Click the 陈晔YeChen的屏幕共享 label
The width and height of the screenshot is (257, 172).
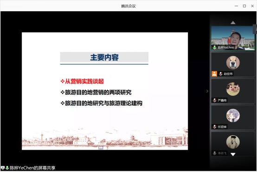click(x=32, y=168)
